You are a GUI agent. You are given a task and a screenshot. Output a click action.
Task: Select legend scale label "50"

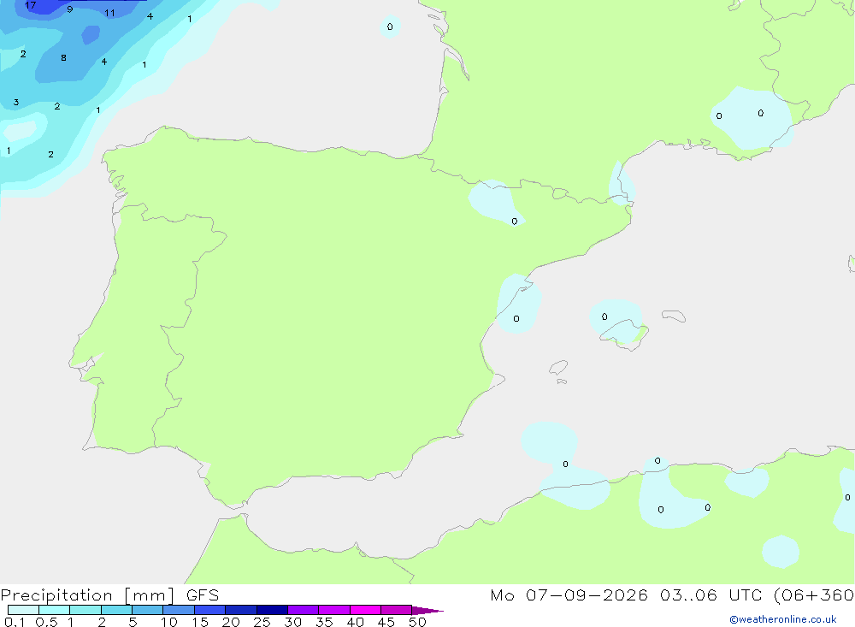click(418, 622)
